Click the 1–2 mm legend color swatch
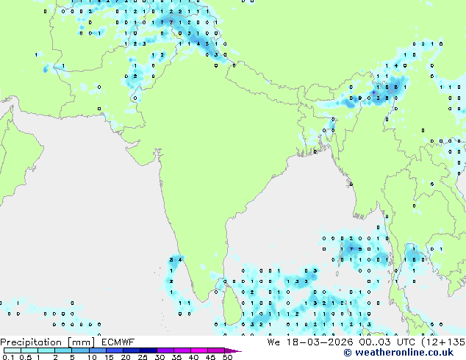This screenshot has width=466, height=360. pyautogui.click(x=46, y=350)
